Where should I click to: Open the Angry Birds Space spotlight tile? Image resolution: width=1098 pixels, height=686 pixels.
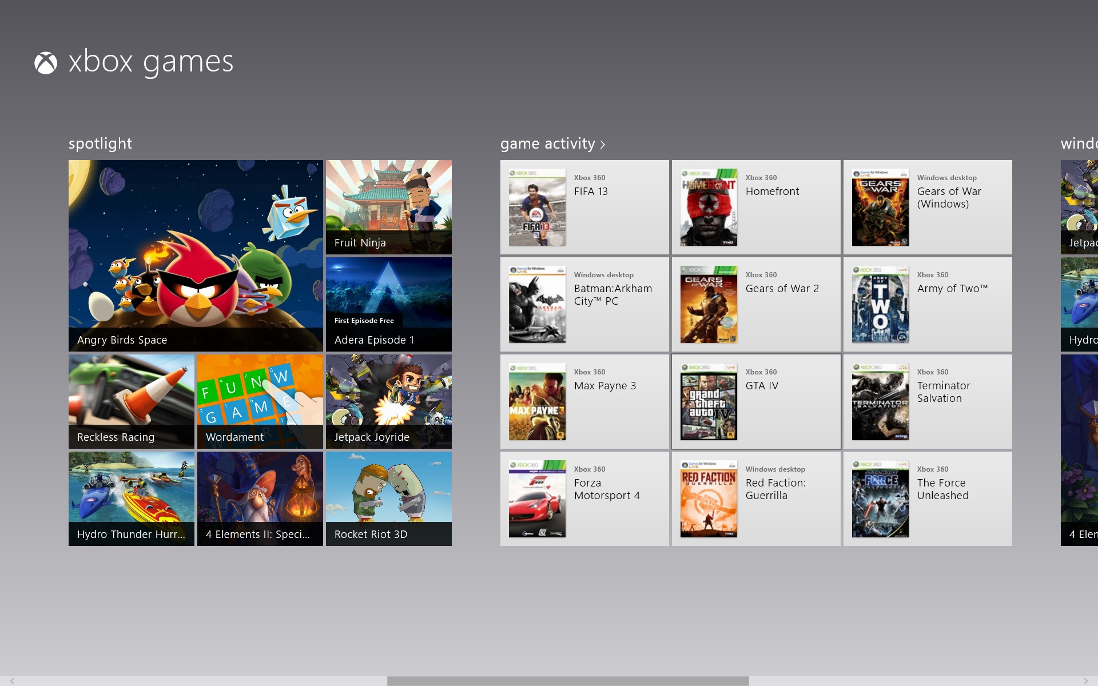[x=196, y=256]
